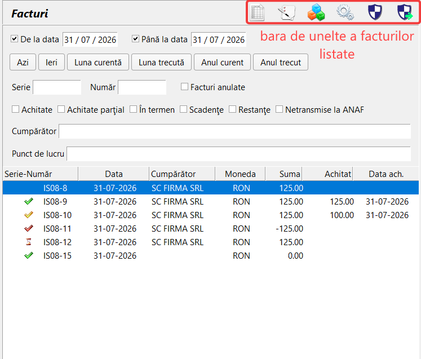Sort by the Moneda column header

click(x=240, y=174)
